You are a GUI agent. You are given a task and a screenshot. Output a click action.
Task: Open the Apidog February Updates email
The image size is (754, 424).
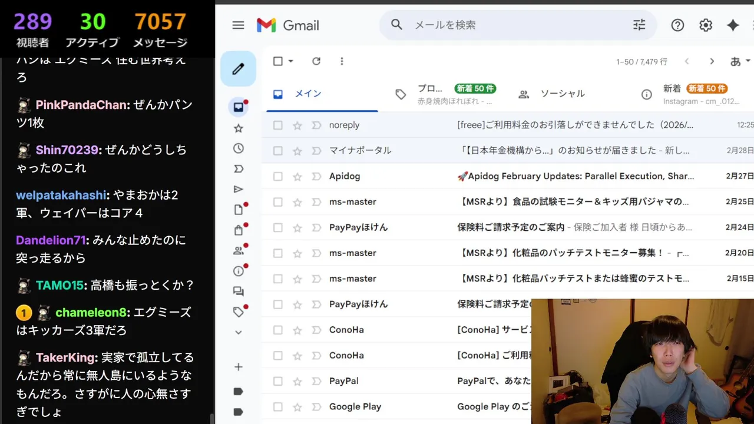(576, 176)
